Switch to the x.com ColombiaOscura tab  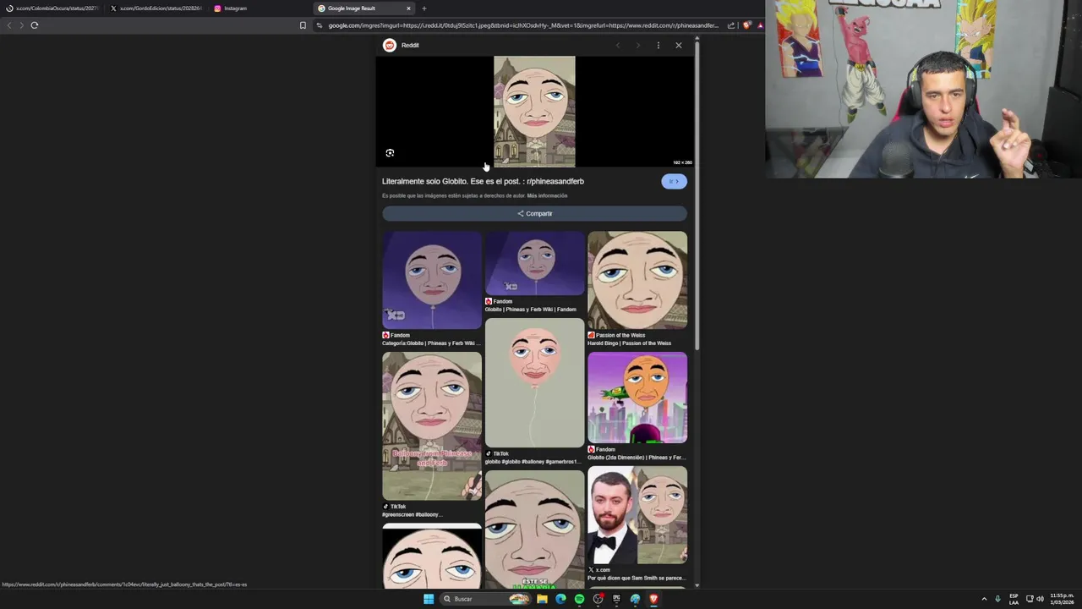coord(52,8)
